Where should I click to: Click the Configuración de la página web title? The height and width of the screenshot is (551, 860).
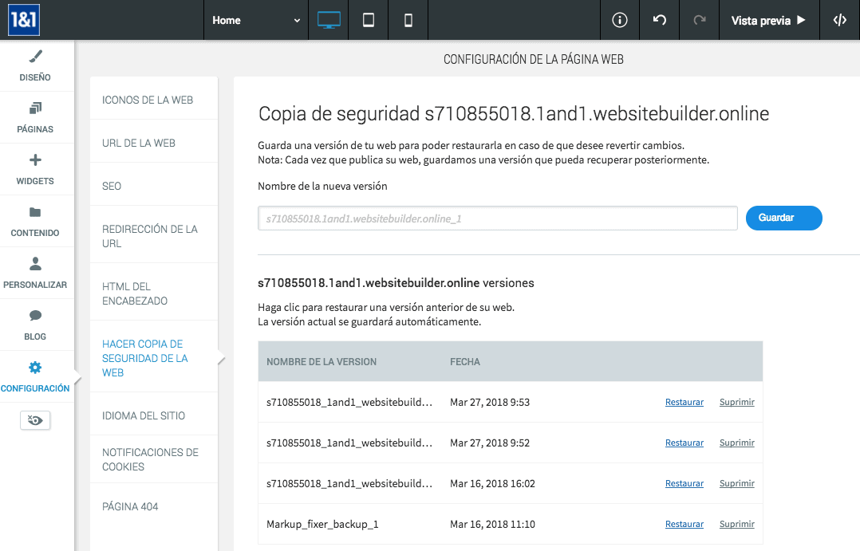click(x=534, y=59)
